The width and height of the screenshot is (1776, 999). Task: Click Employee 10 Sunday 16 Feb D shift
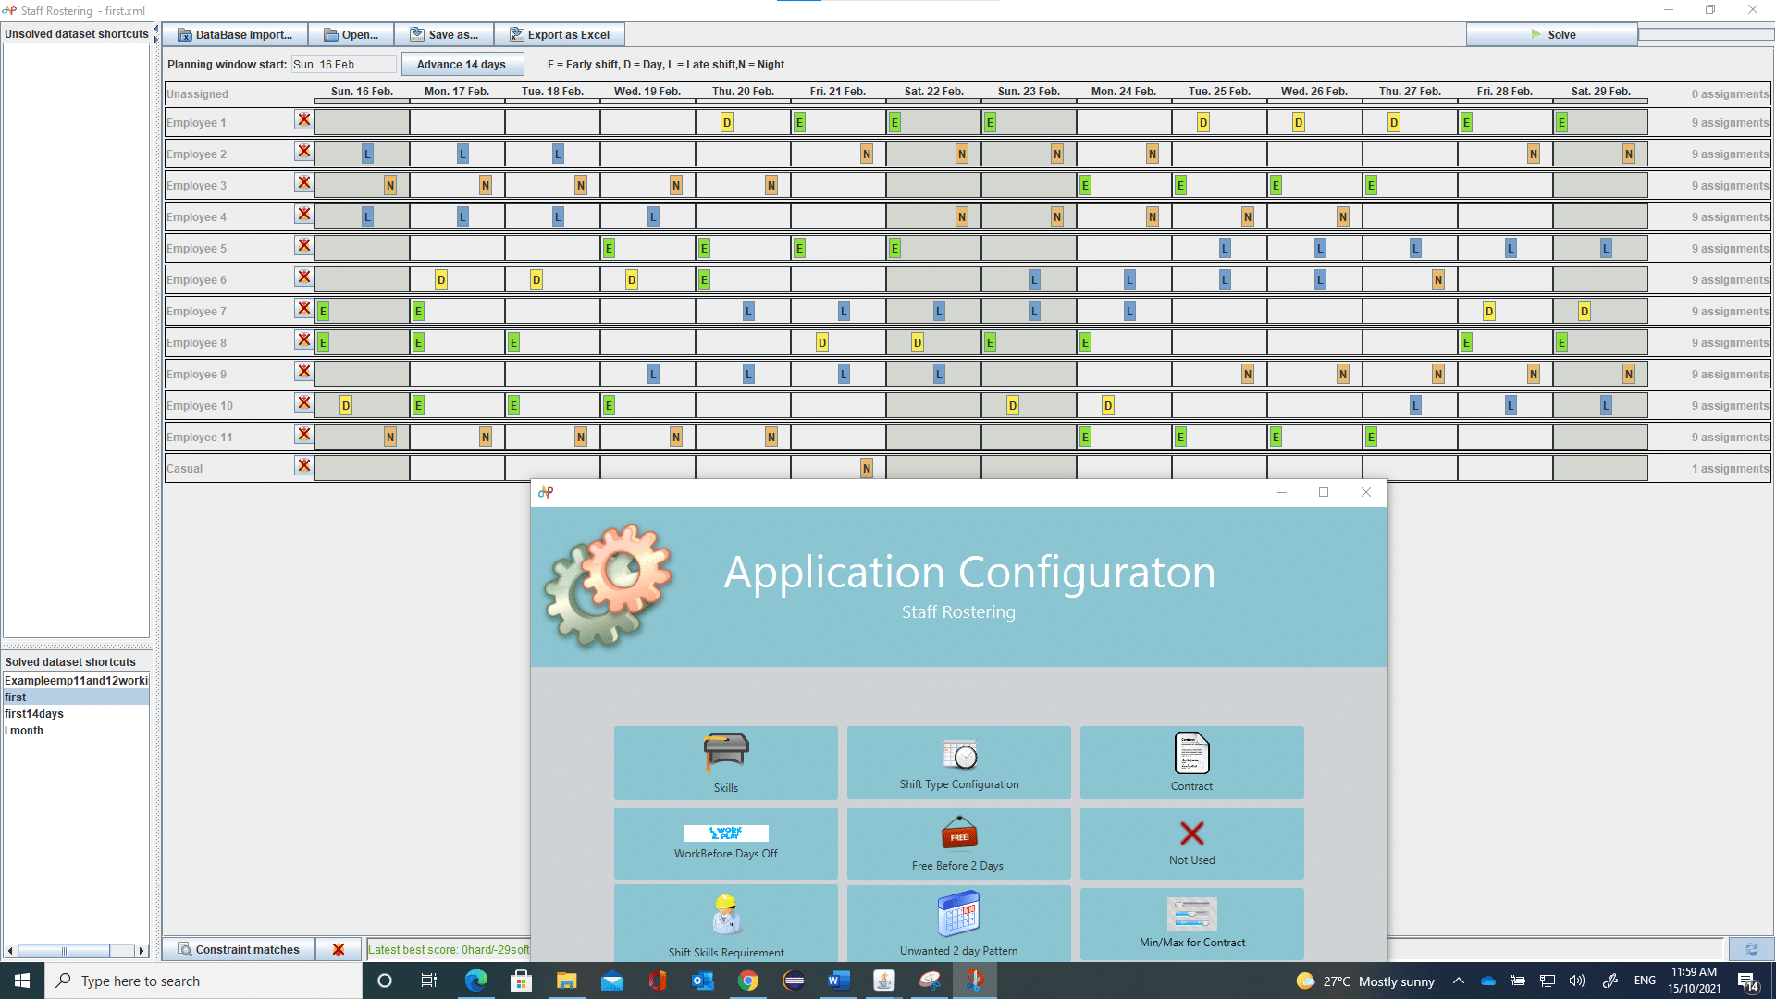(x=346, y=406)
